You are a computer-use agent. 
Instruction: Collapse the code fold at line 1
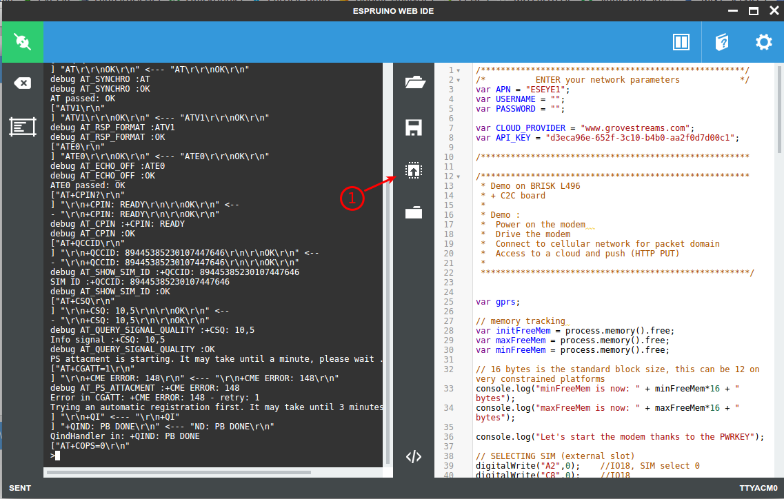click(x=458, y=70)
